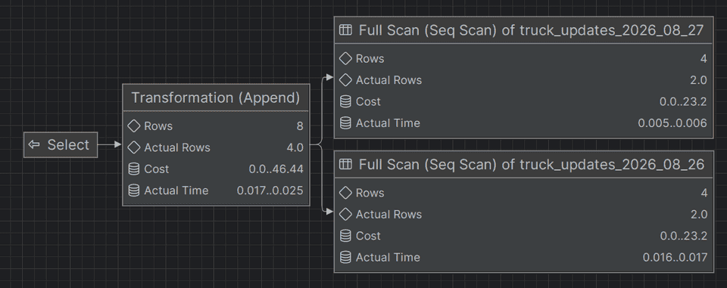
Task: Click the Actual Time icon in the 2026_08_26 scan
Action: coord(345,257)
